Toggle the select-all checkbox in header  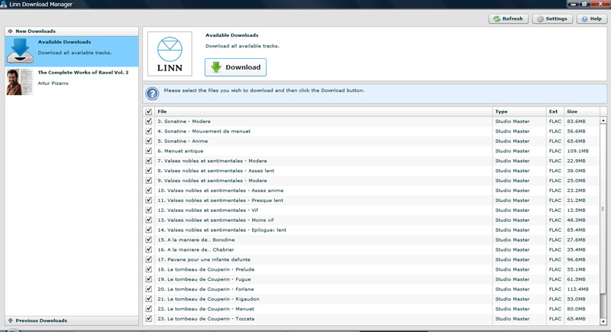(x=149, y=112)
